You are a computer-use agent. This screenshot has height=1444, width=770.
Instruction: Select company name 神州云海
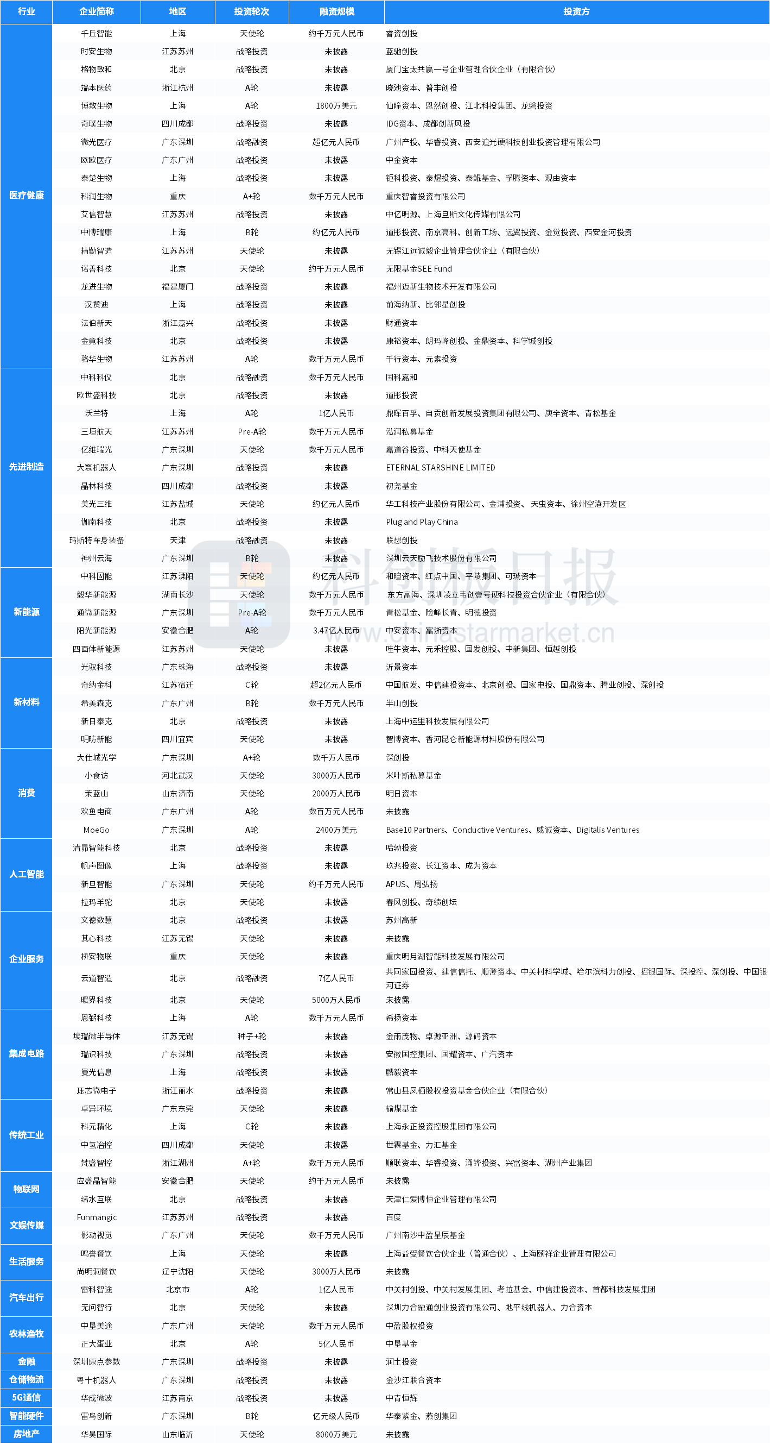(97, 558)
